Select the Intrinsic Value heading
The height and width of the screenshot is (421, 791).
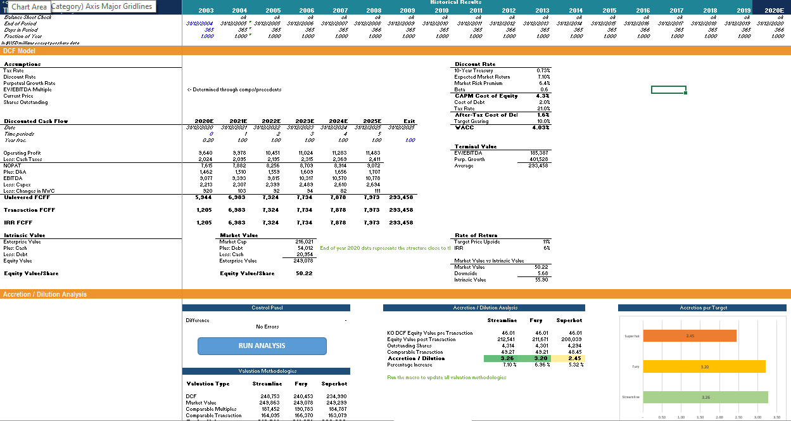(24, 235)
